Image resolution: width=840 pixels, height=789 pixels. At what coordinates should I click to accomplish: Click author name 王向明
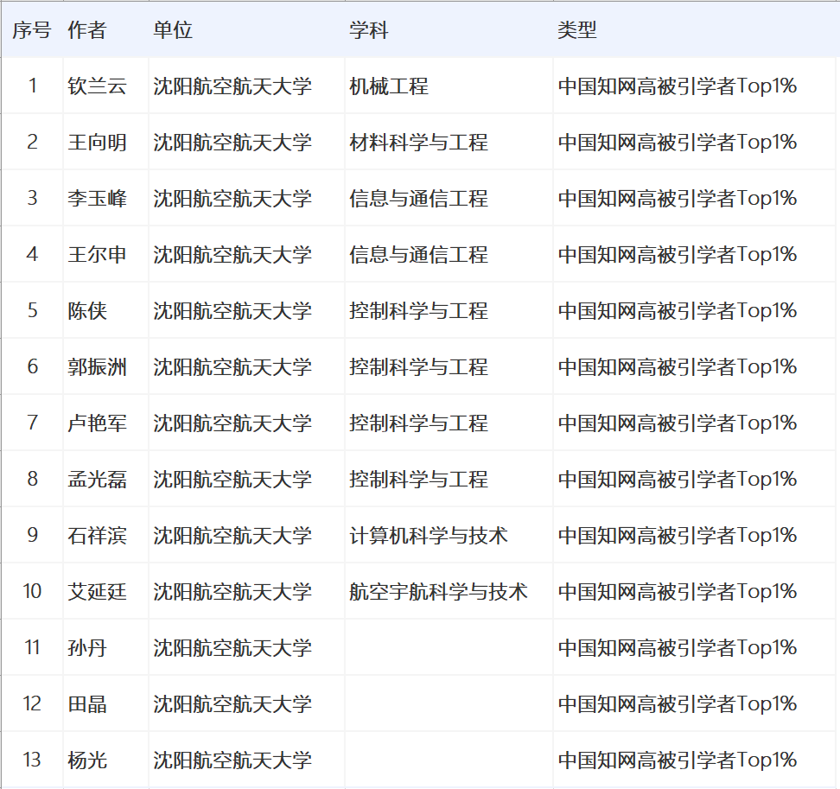tap(97, 143)
